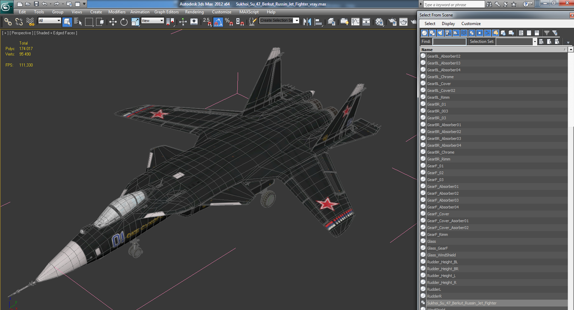Click the Favorites star icon
Viewport: 574px width, 310px height.
click(x=514, y=4)
